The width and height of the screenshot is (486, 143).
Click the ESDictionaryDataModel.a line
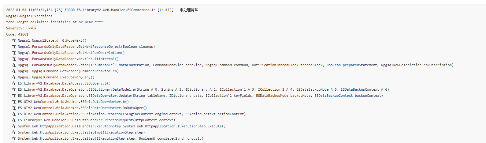[200, 89]
